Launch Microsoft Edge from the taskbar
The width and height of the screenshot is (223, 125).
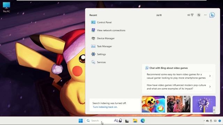143,120
